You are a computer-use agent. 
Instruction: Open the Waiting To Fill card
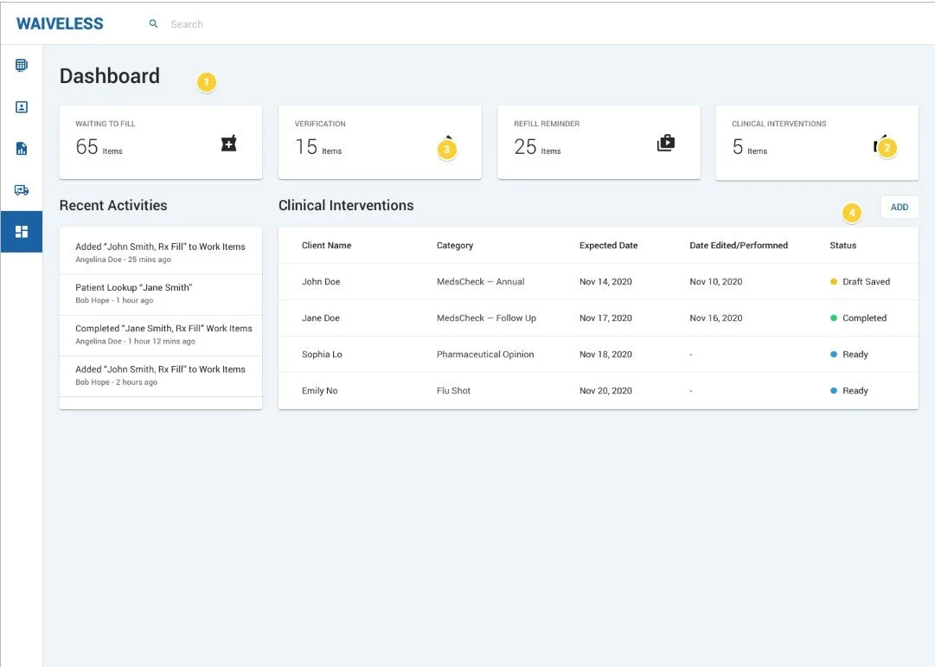click(160, 143)
